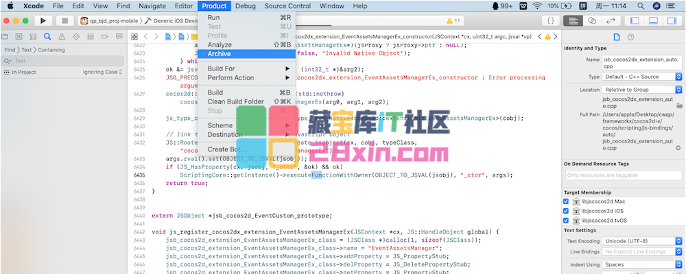Open the Quick Help inspector
This screenshot has height=274, width=686.
[630, 36]
